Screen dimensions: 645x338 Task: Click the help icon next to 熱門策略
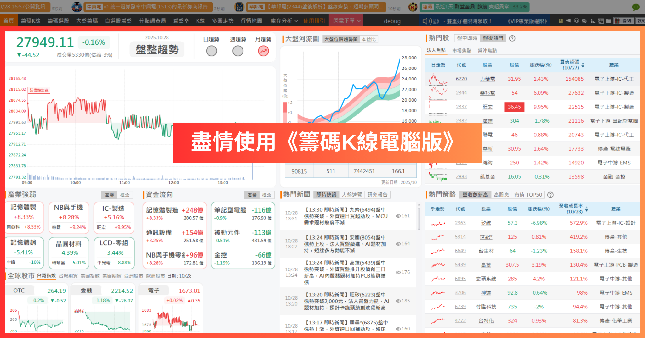pyautogui.click(x=551, y=194)
